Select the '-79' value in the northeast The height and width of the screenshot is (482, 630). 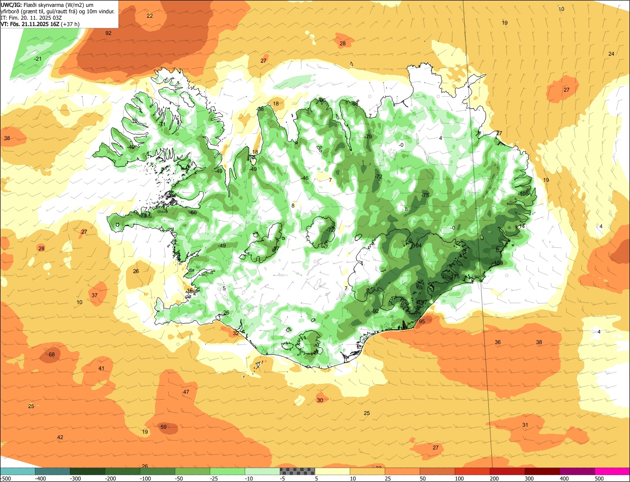pyautogui.click(x=367, y=137)
